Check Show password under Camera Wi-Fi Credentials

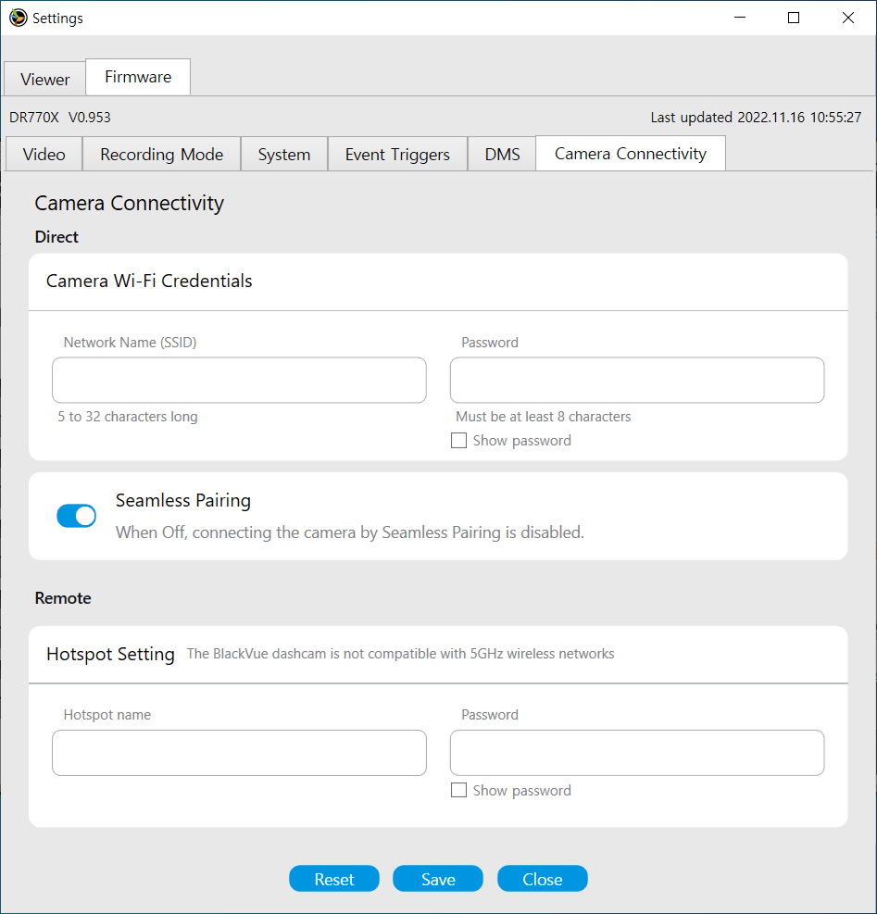[458, 441]
